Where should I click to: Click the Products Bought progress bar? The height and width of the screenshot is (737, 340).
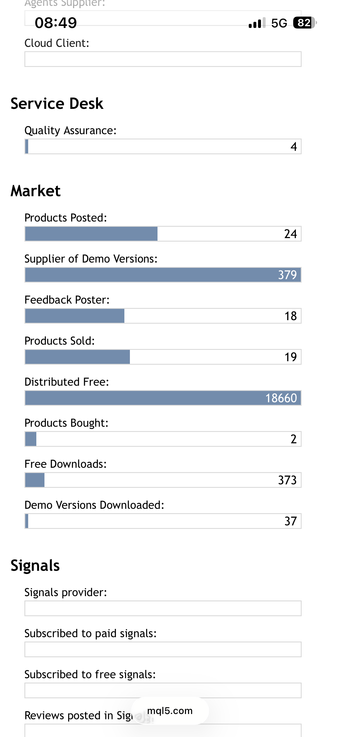point(163,439)
